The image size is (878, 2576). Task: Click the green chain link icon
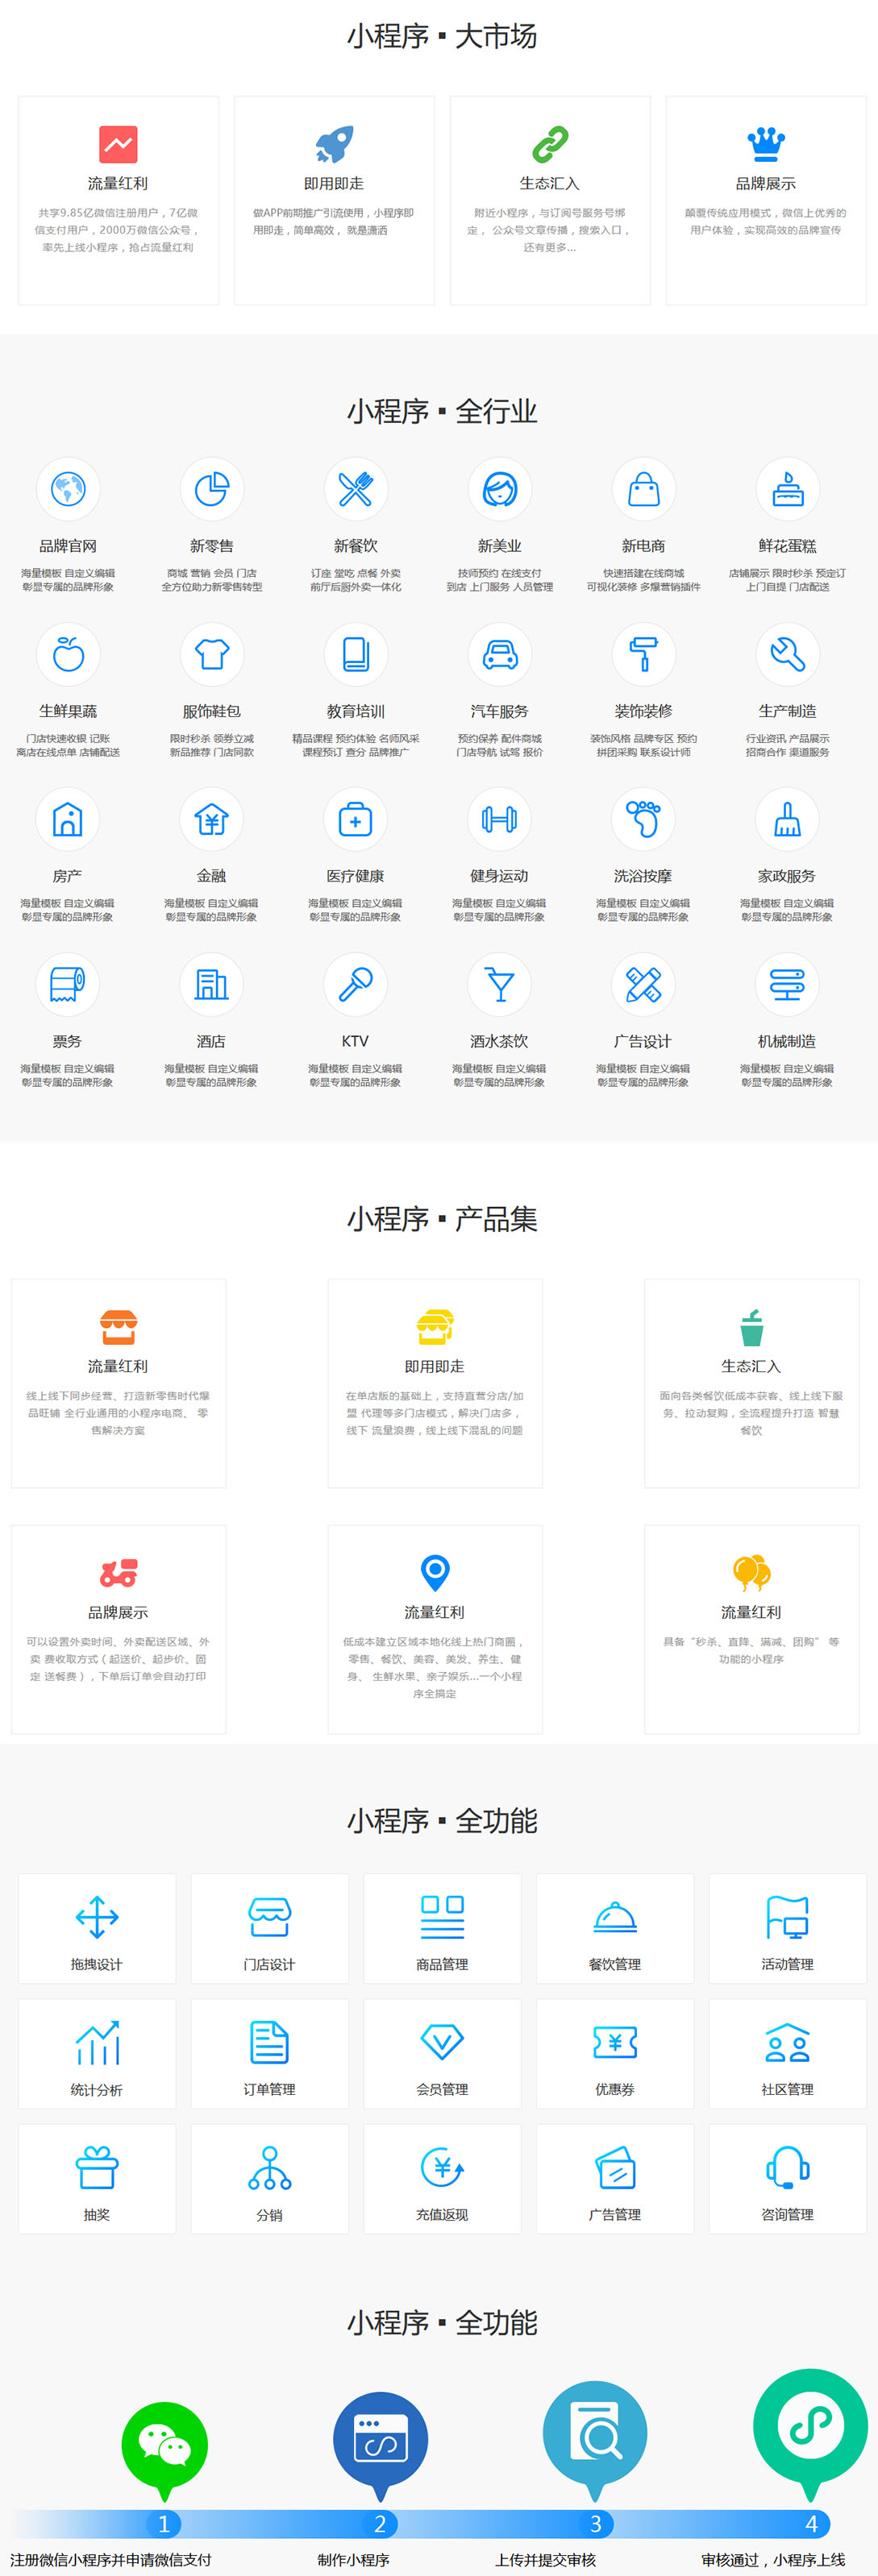pyautogui.click(x=550, y=144)
